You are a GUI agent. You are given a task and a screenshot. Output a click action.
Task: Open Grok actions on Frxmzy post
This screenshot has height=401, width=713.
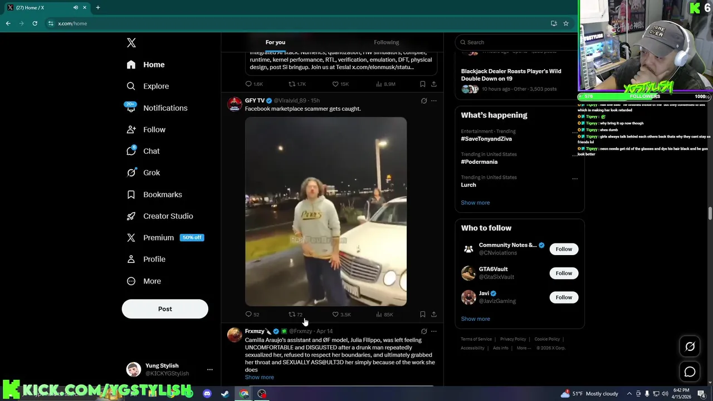click(x=424, y=331)
